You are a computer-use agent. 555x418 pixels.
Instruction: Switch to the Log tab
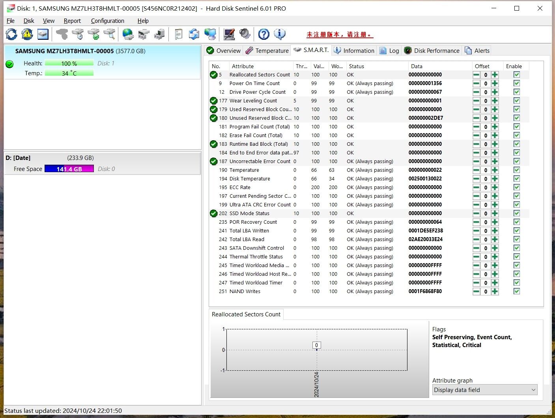click(x=389, y=50)
